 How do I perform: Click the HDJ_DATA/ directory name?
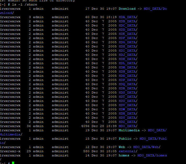click(x=128, y=55)
